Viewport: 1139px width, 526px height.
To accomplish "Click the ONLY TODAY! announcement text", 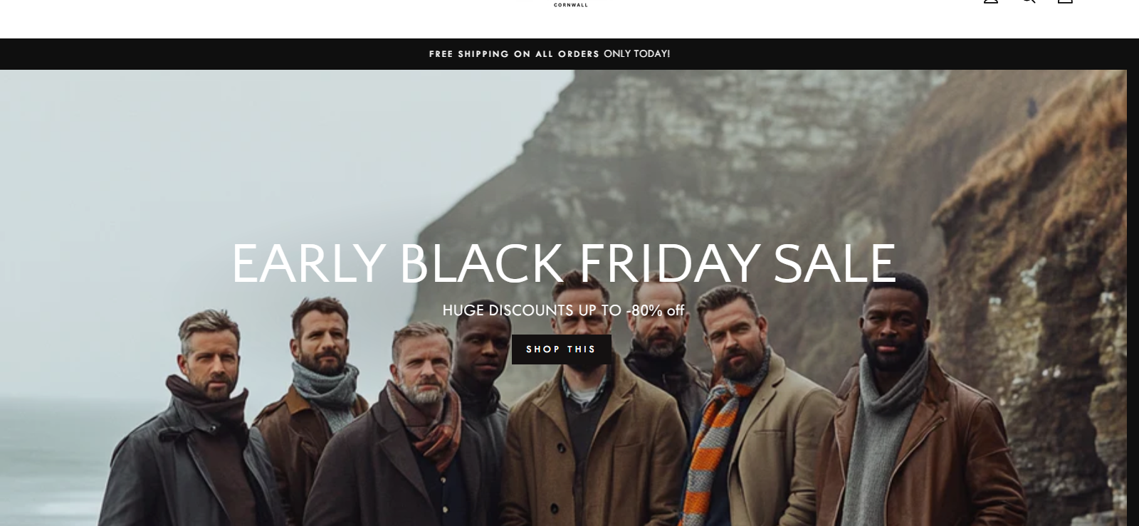I will pyautogui.click(x=637, y=54).
